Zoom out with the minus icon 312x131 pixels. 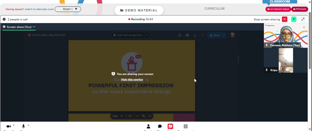[137, 116]
